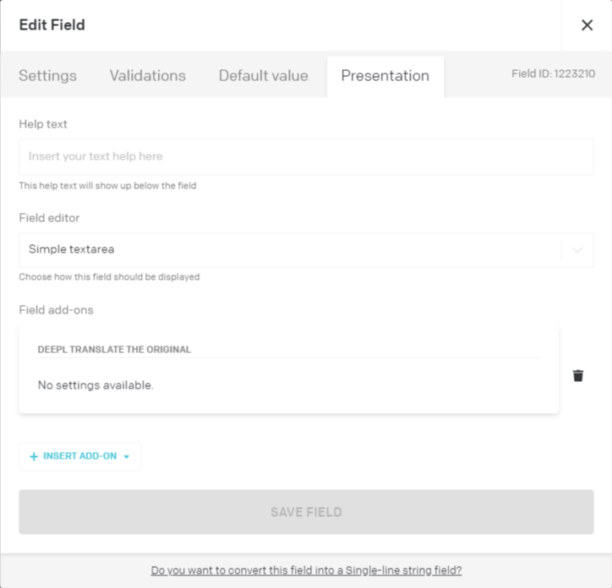Select the Presentation tab
This screenshot has width=612, height=588.
pyautogui.click(x=385, y=76)
